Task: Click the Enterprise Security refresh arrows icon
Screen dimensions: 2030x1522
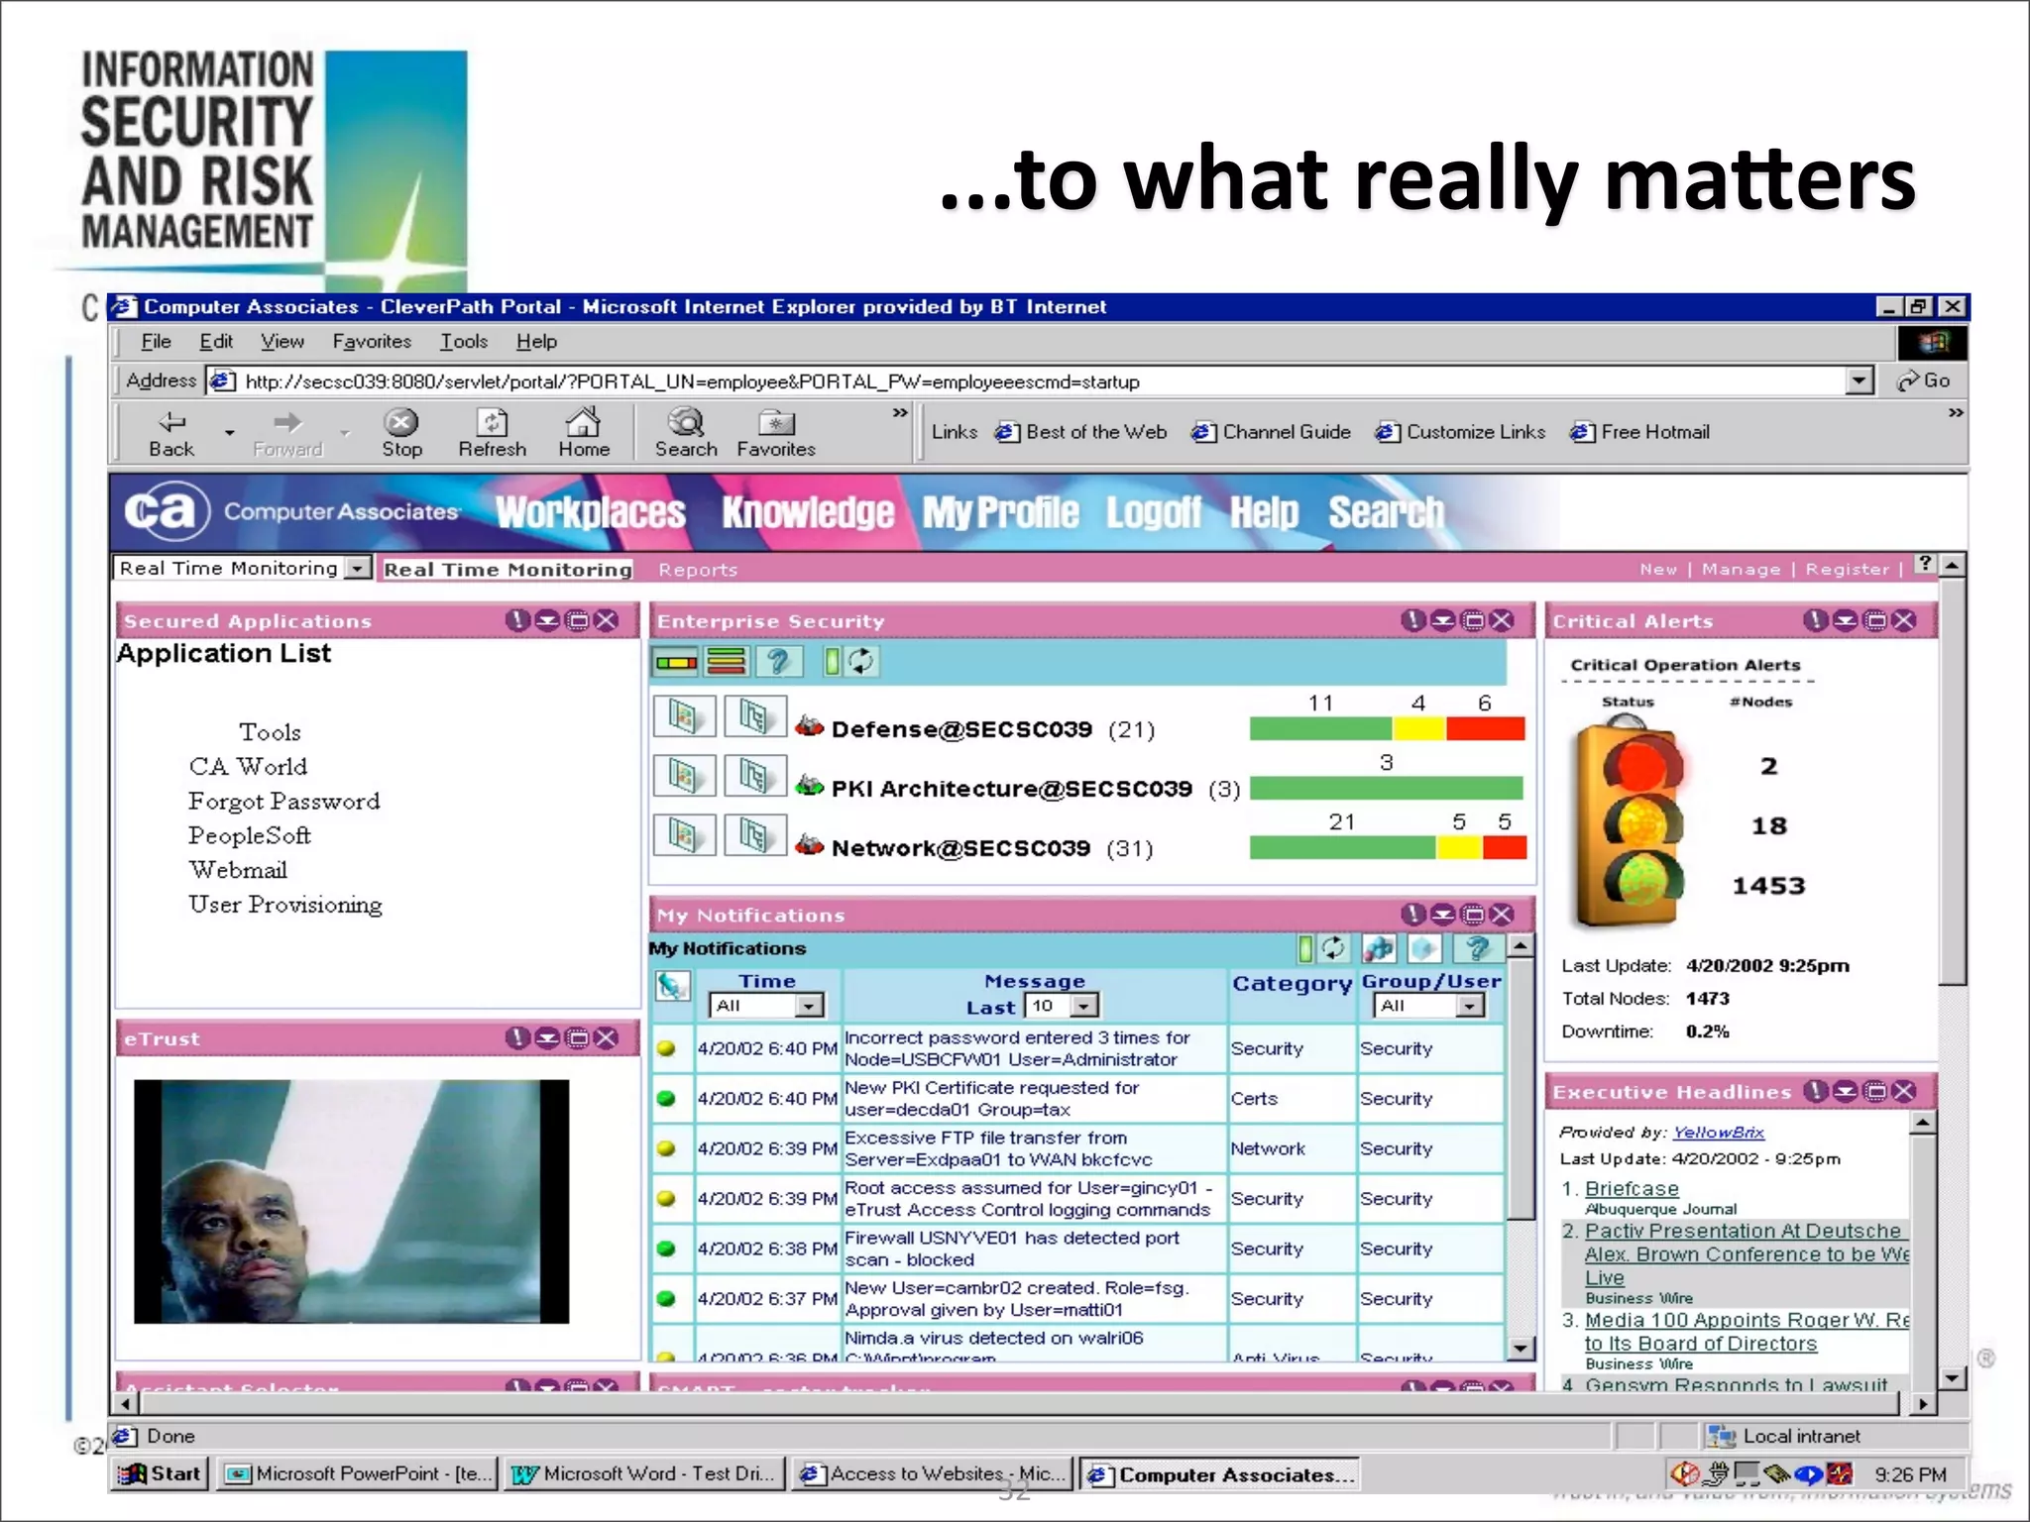Action: (861, 661)
